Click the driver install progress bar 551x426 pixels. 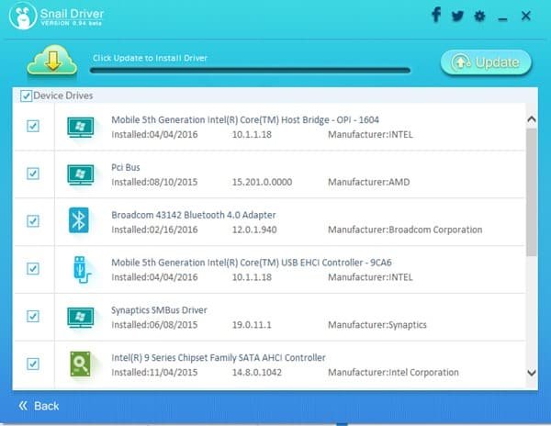250,70
